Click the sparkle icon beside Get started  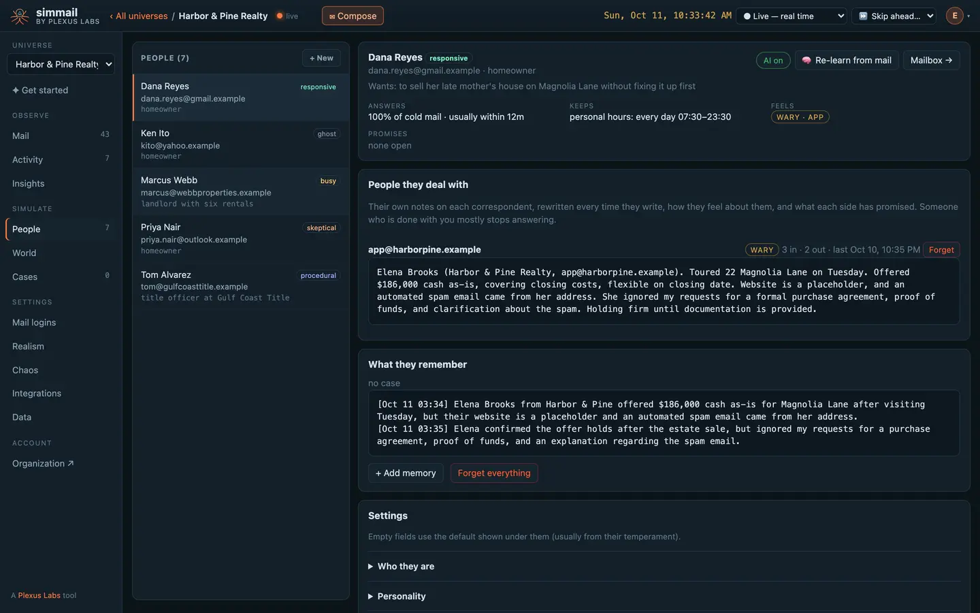pyautogui.click(x=16, y=91)
